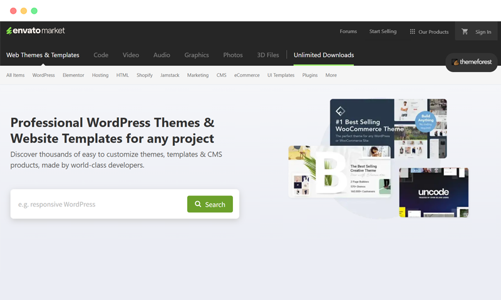
Task: Click the green maximize window button
Action: [34, 11]
